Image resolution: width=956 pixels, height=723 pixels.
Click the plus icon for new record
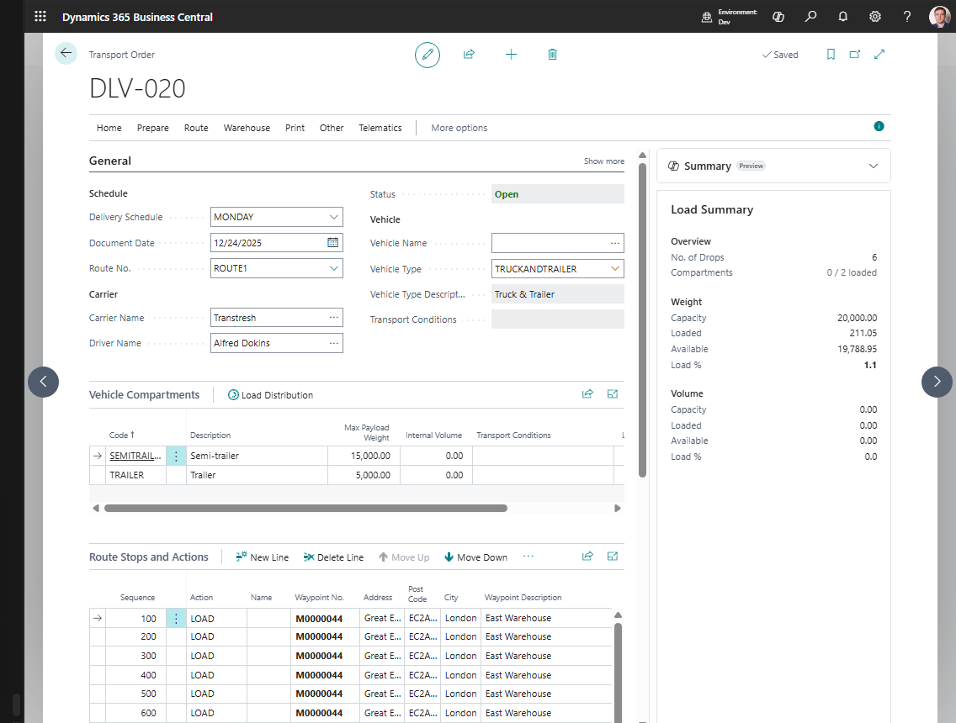pyautogui.click(x=511, y=54)
